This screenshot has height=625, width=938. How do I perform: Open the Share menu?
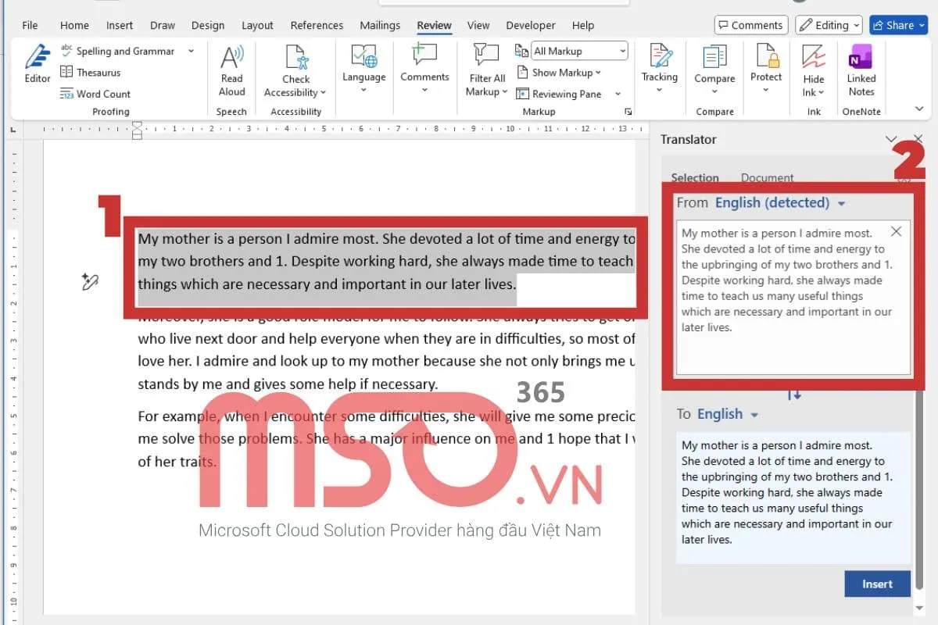[897, 24]
